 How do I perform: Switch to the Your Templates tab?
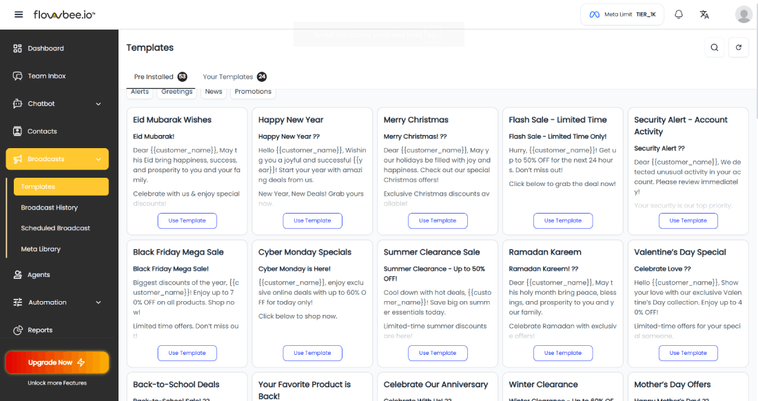(227, 76)
